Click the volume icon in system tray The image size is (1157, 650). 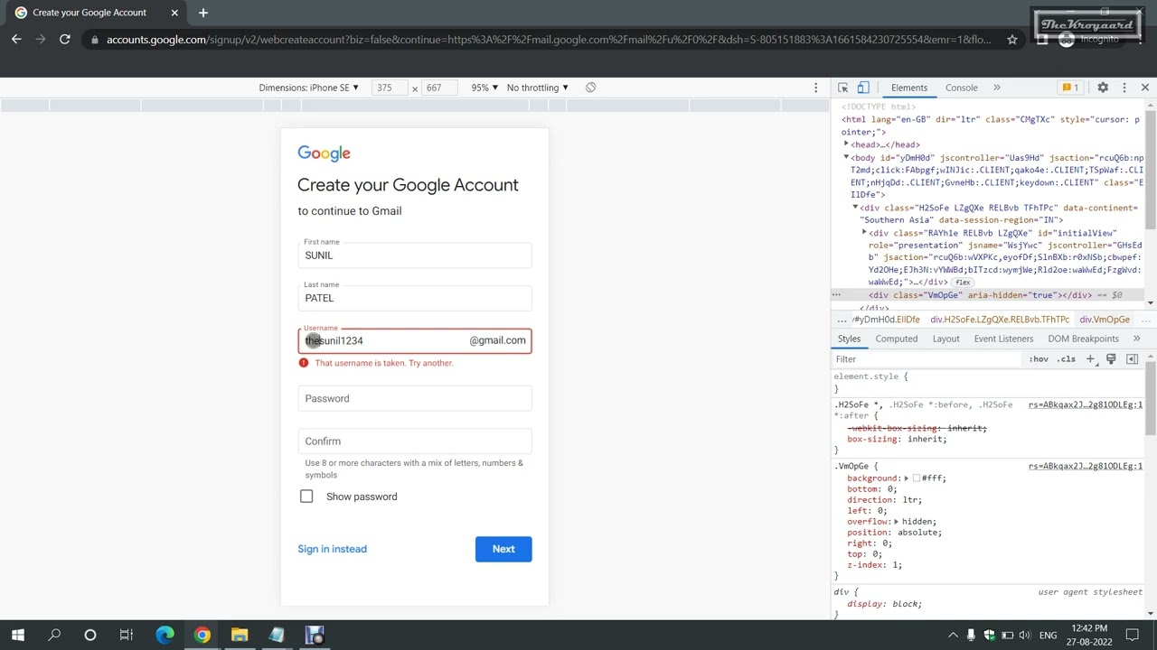(1026, 636)
